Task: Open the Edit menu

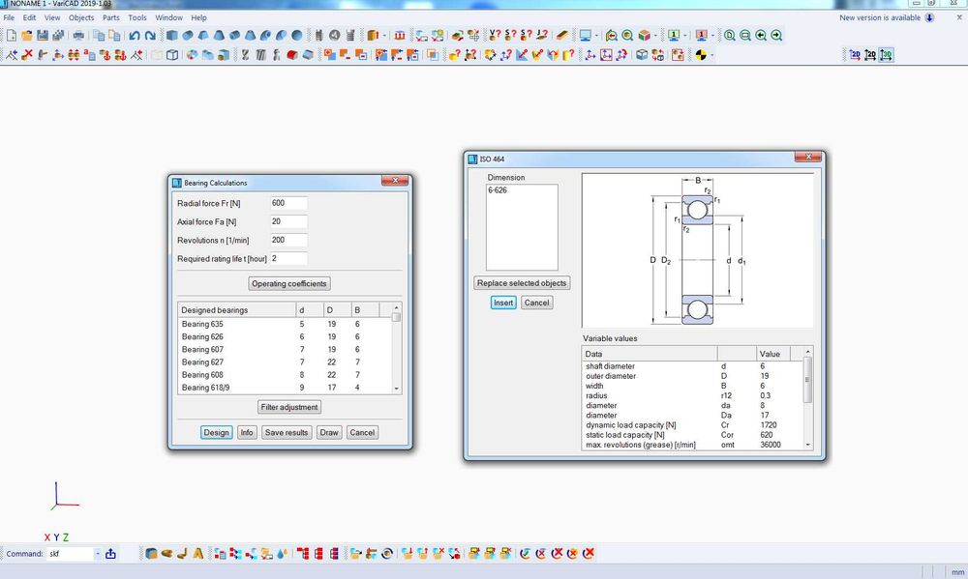Action: (29, 17)
